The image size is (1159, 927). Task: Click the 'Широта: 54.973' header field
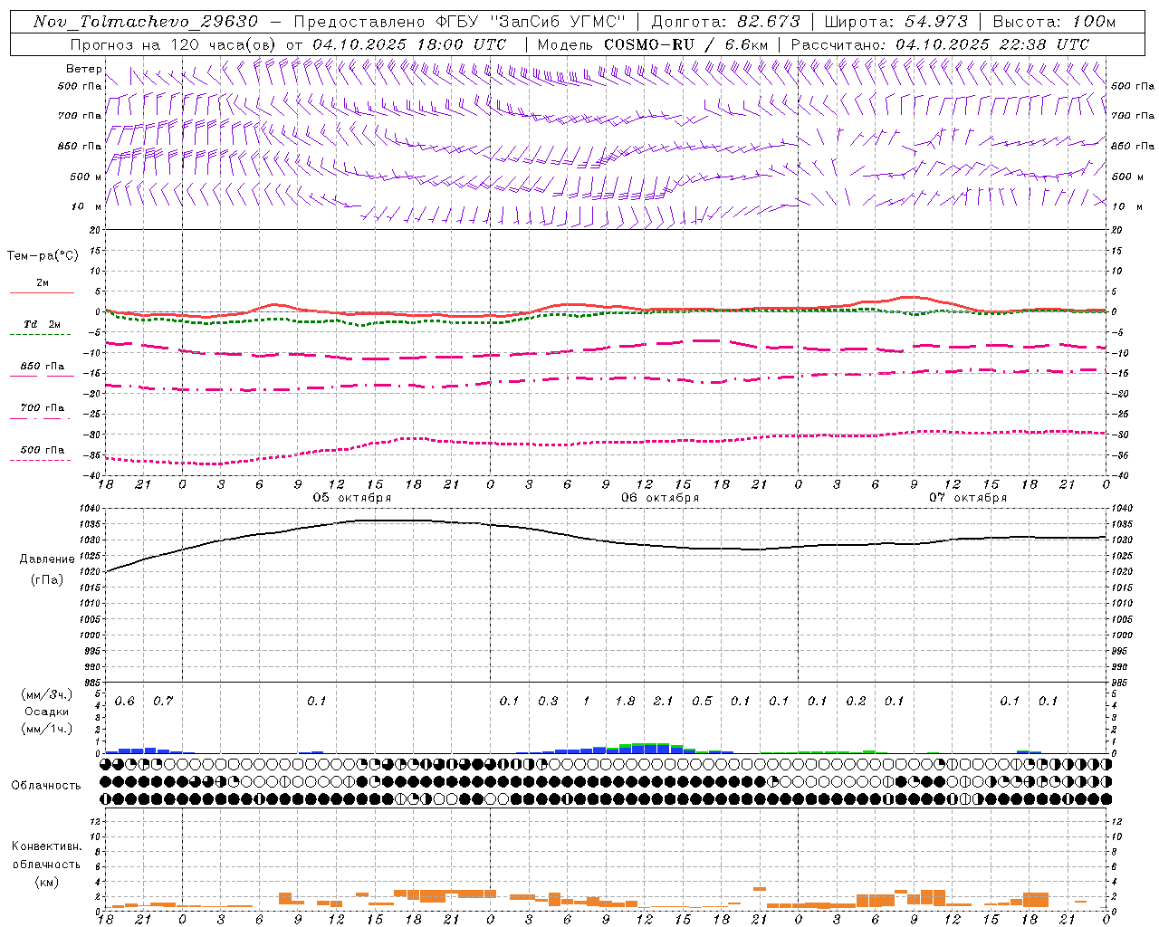tap(896, 22)
